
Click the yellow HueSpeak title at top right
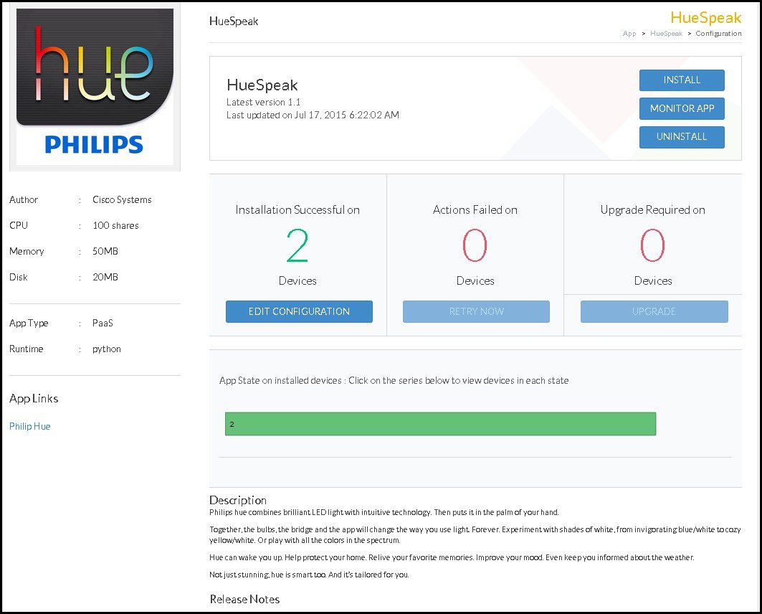click(x=705, y=18)
